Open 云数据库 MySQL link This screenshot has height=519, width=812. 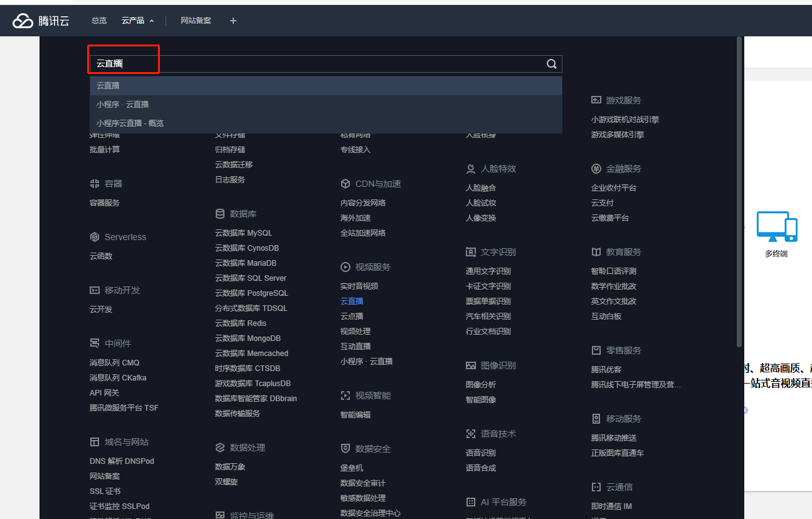tap(244, 233)
